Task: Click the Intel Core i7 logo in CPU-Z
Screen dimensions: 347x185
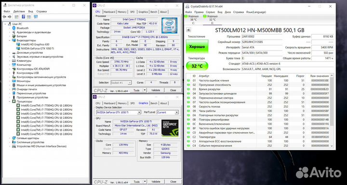Action: click(x=169, y=25)
